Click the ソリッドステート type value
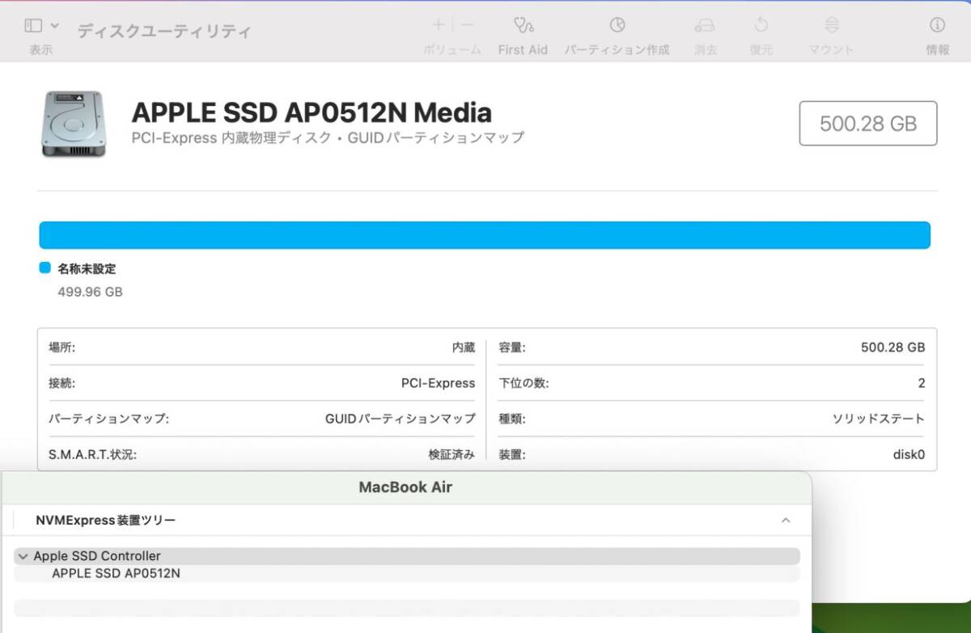This screenshot has width=971, height=633. coord(878,419)
